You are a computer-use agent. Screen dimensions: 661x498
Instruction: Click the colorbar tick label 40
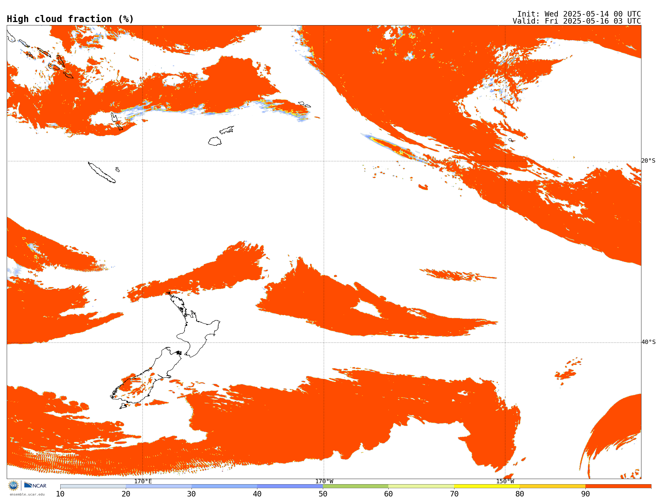257,494
